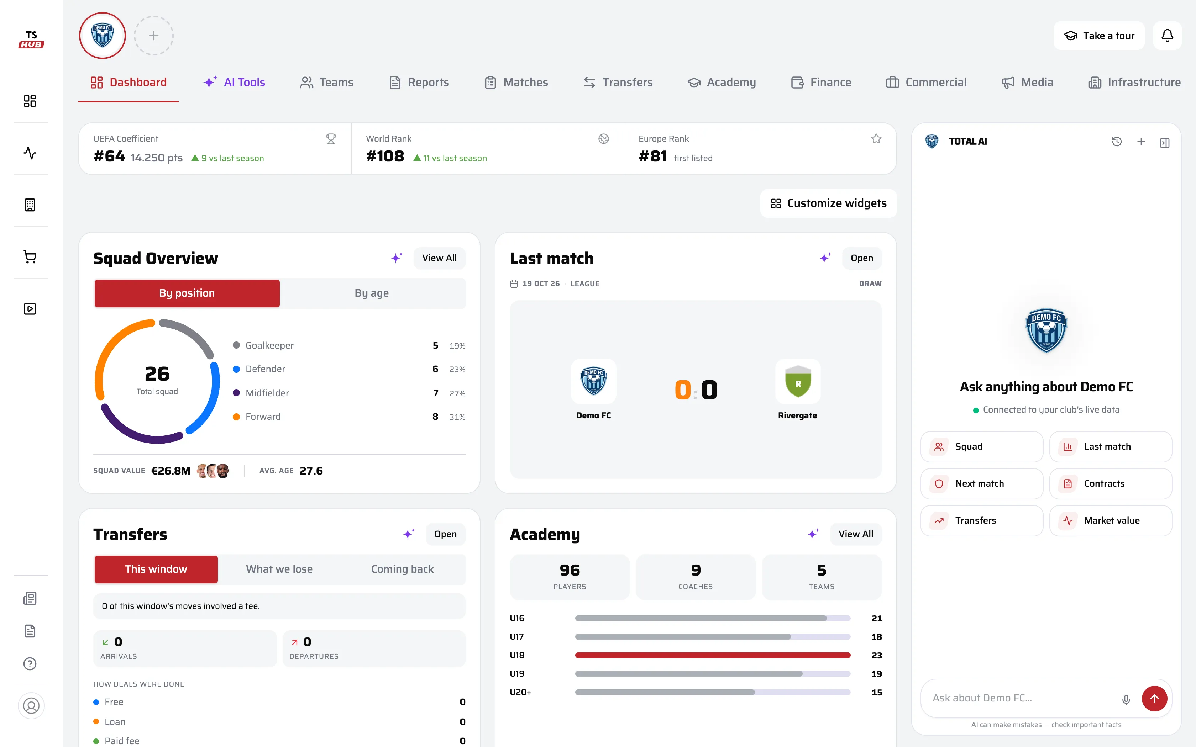
Task: Switch to the Finance tab
Action: pyautogui.click(x=821, y=83)
